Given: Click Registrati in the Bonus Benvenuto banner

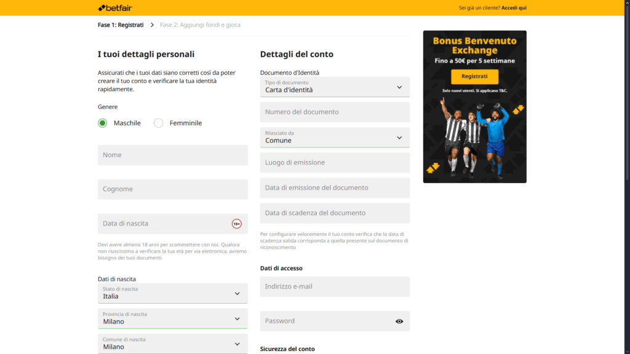Looking at the screenshot, I should click(474, 76).
